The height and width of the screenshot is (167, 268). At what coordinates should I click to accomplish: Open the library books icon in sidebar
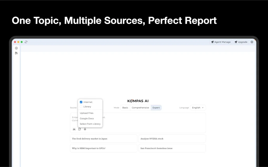[16, 53]
